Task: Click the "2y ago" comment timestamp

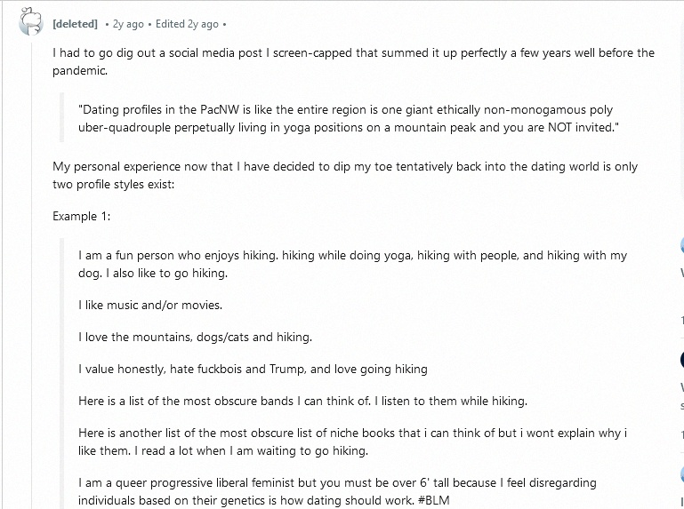Action: [129, 23]
